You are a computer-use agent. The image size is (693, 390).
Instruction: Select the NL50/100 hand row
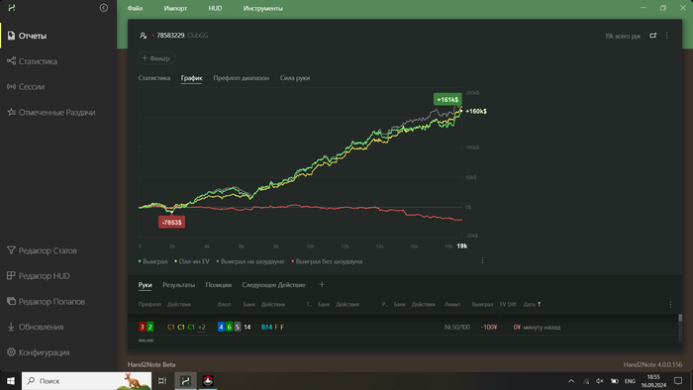(x=403, y=327)
